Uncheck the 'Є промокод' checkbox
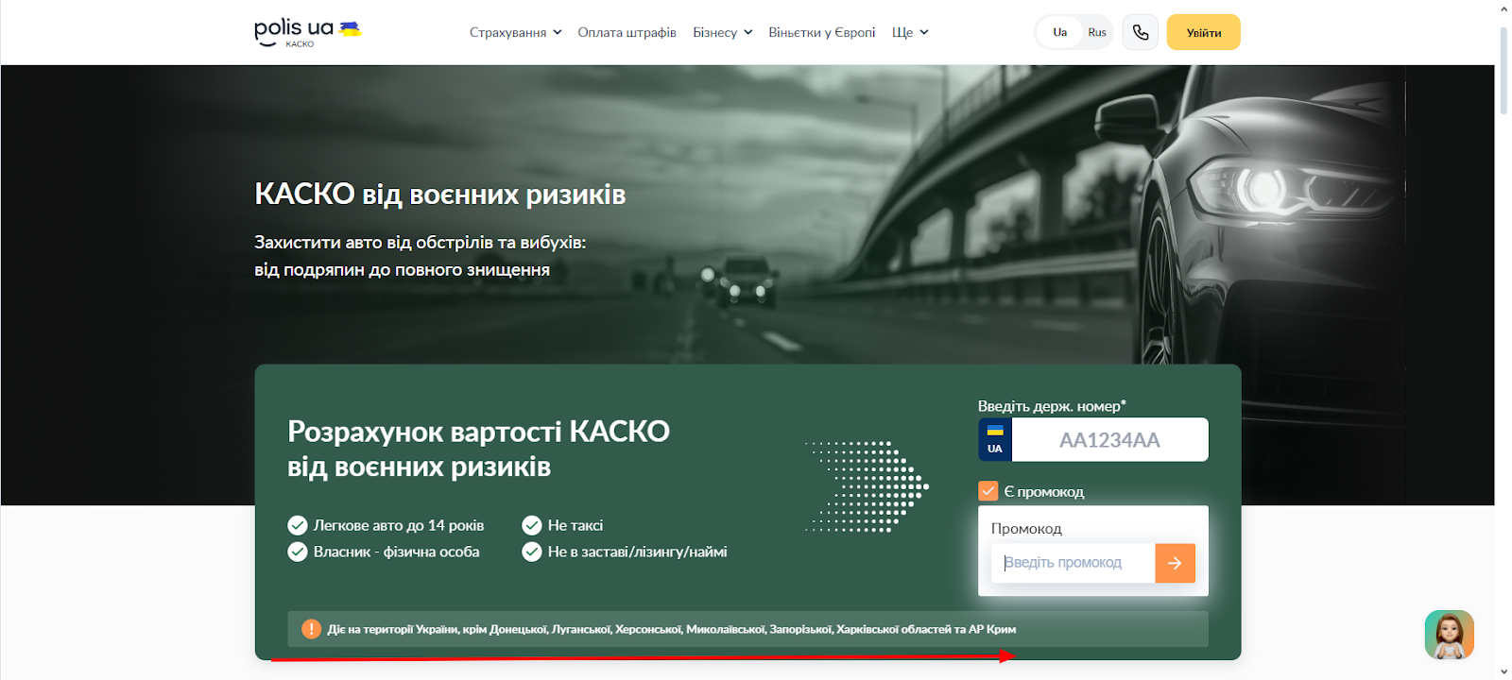 coord(988,491)
